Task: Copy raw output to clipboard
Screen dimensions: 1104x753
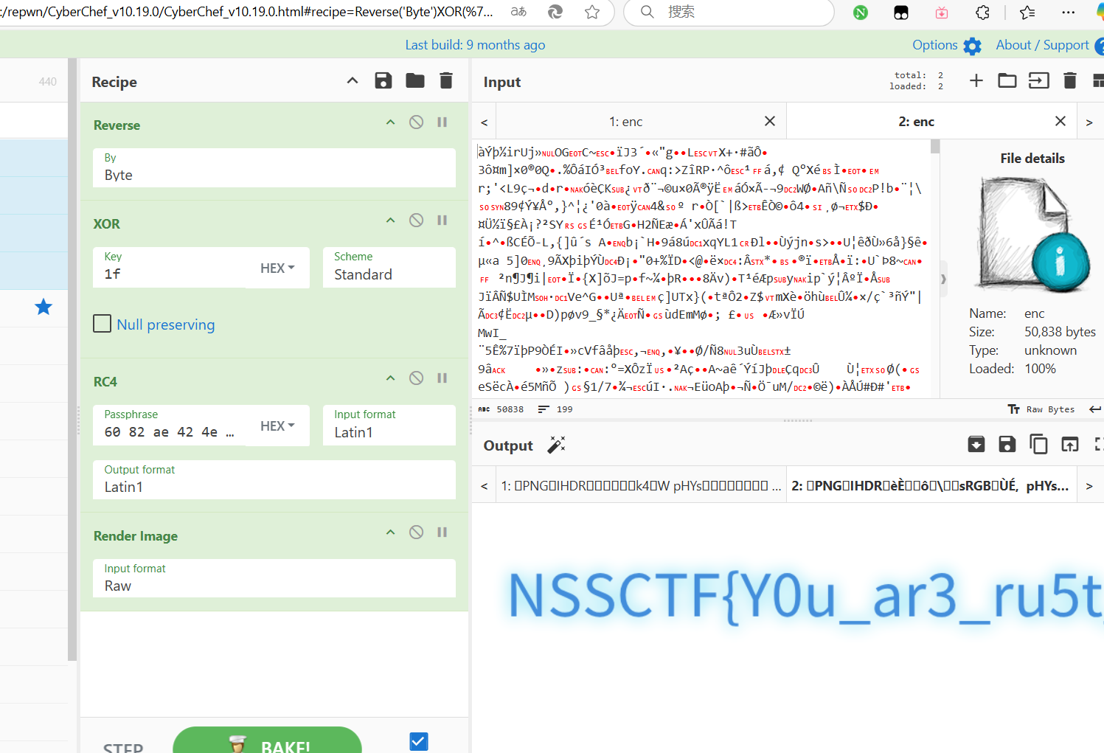Action: click(x=1038, y=444)
